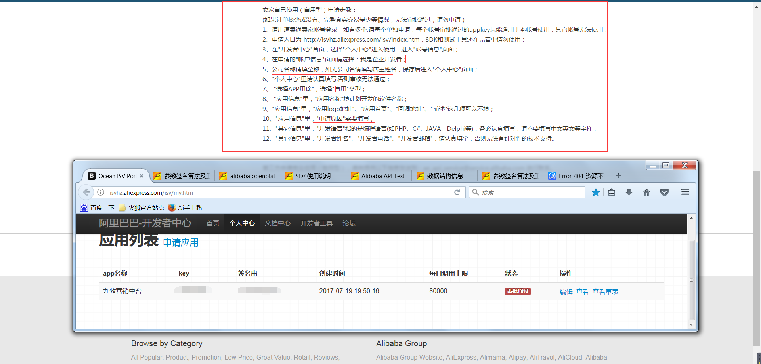The image size is (761, 364).
Task: Switch to 参数签名算法及 tab beside Error_404
Action: pyautogui.click(x=511, y=176)
